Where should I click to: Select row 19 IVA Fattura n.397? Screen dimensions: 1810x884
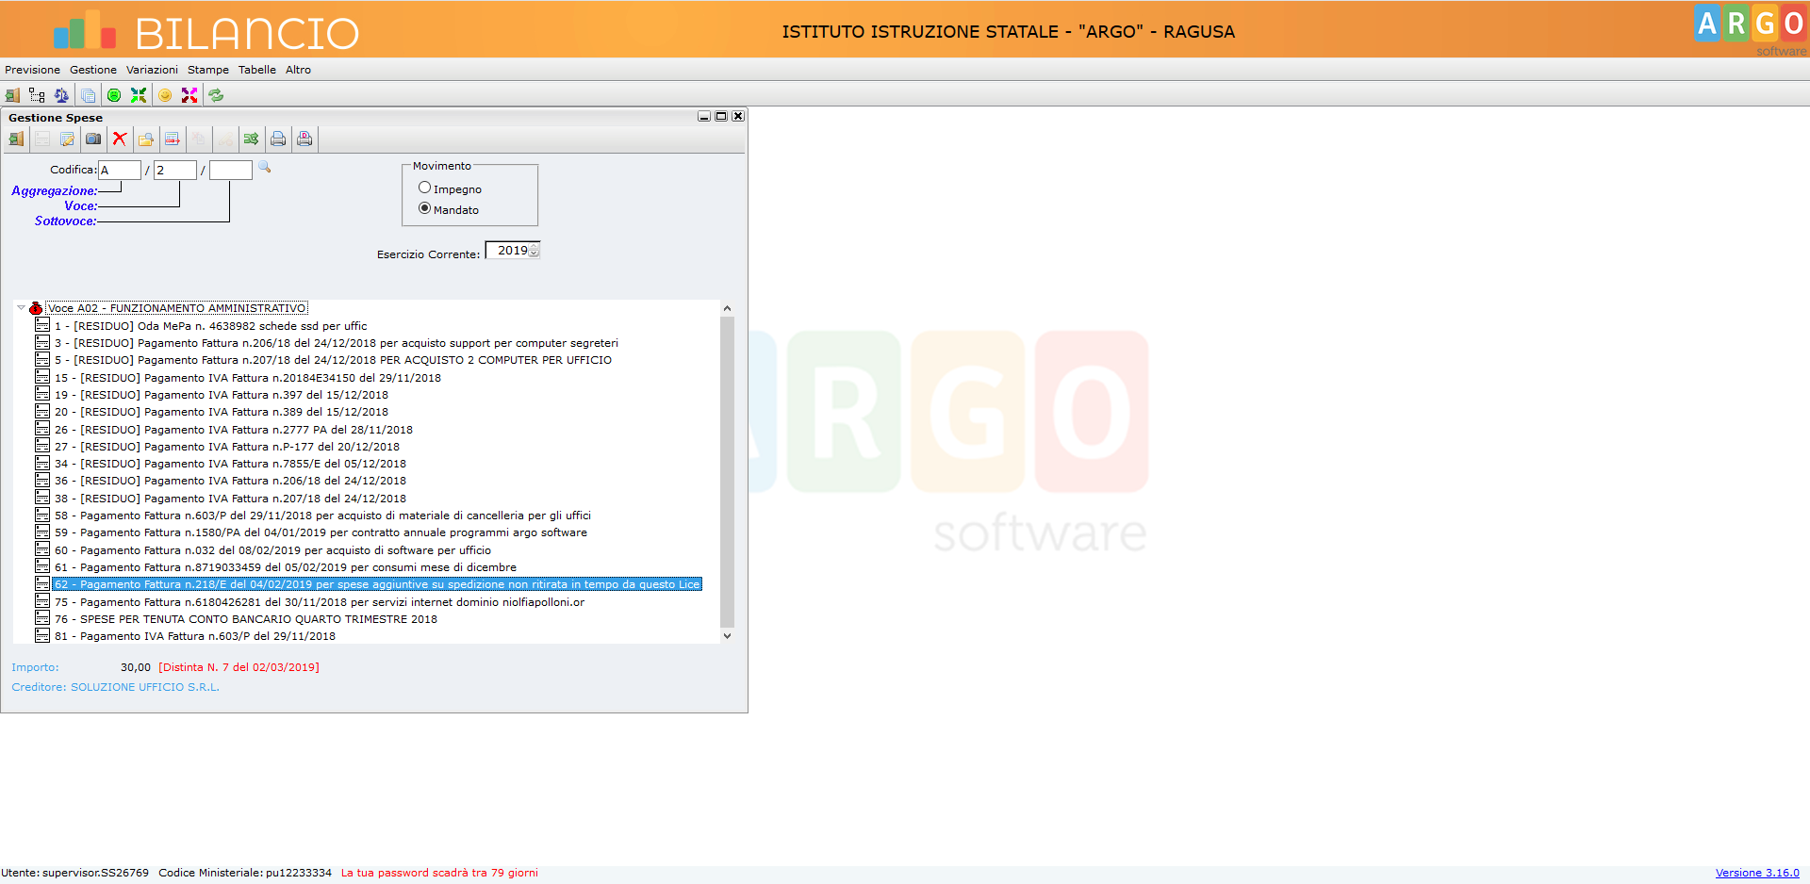pyautogui.click(x=221, y=395)
